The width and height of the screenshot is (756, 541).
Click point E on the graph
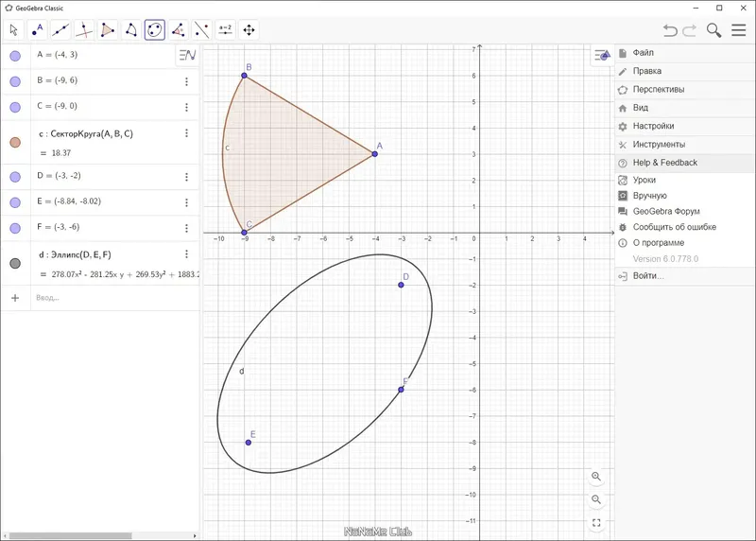tap(249, 443)
